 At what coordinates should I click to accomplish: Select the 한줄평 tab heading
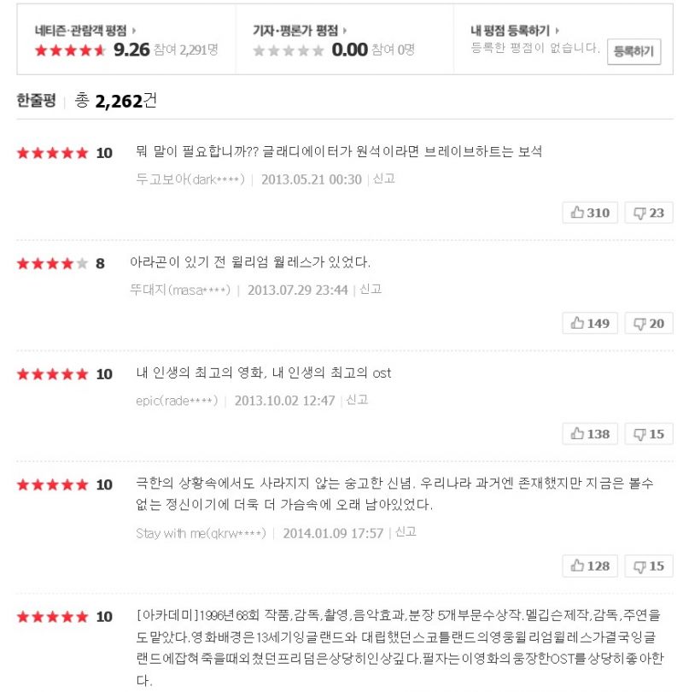point(37,101)
